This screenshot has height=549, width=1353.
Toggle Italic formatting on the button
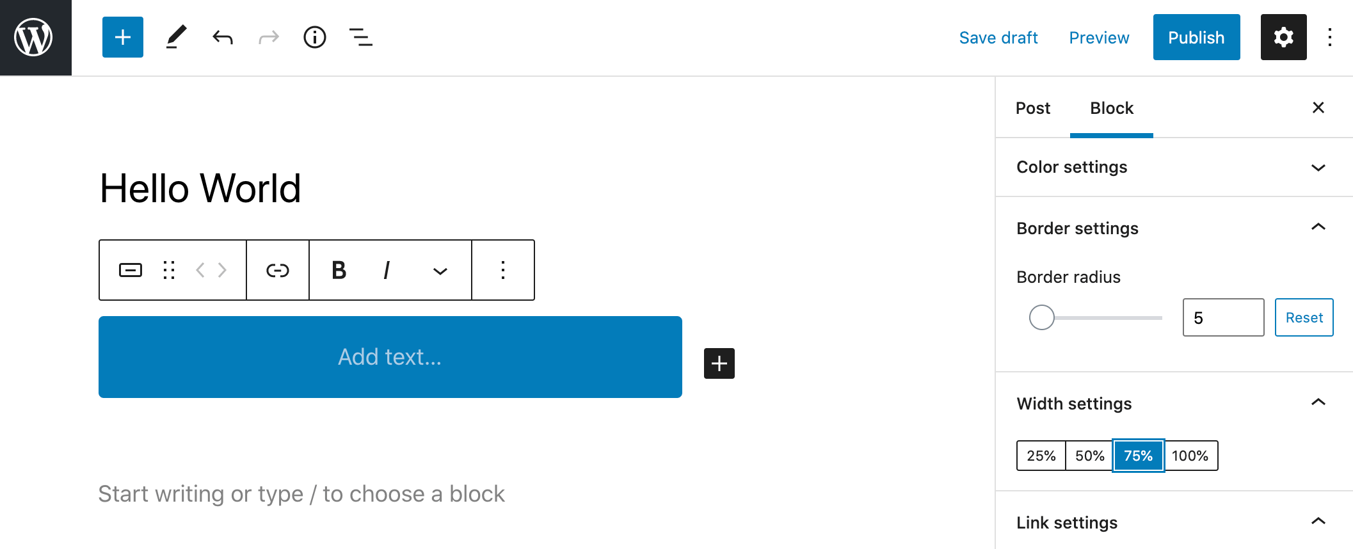(387, 270)
